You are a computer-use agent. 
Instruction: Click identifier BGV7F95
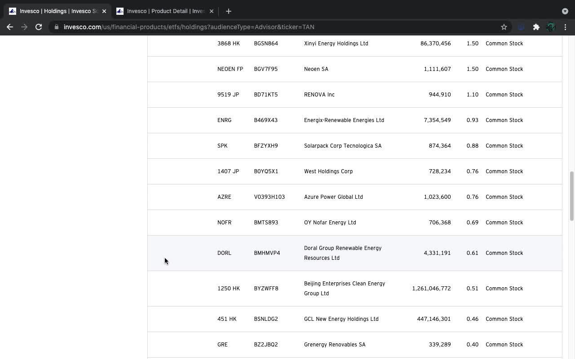pyautogui.click(x=266, y=69)
